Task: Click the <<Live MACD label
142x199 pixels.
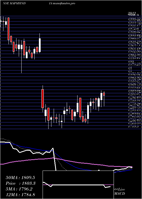Action: click(x=120, y=192)
